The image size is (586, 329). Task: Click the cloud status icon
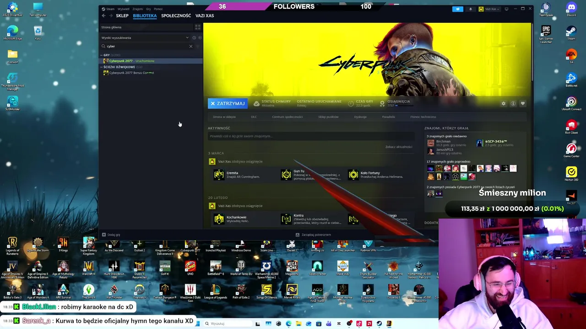(x=256, y=104)
